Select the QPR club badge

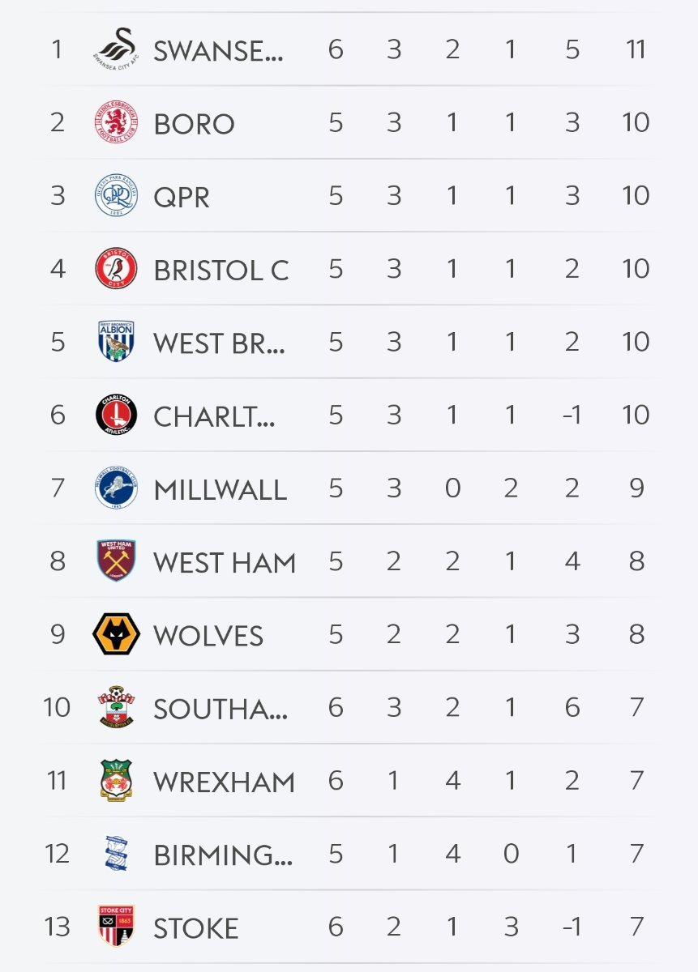[x=116, y=195]
